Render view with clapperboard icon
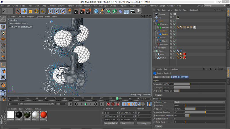 (x=76, y=11)
